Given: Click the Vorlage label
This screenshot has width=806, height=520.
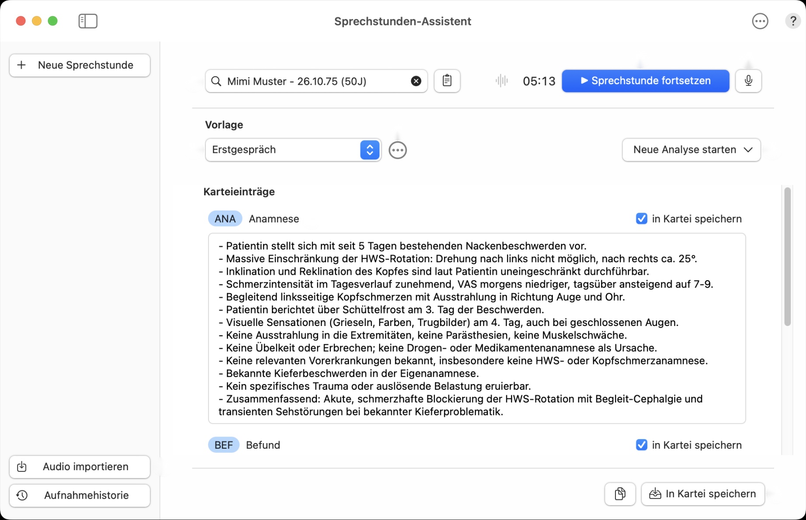Looking at the screenshot, I should click(224, 125).
